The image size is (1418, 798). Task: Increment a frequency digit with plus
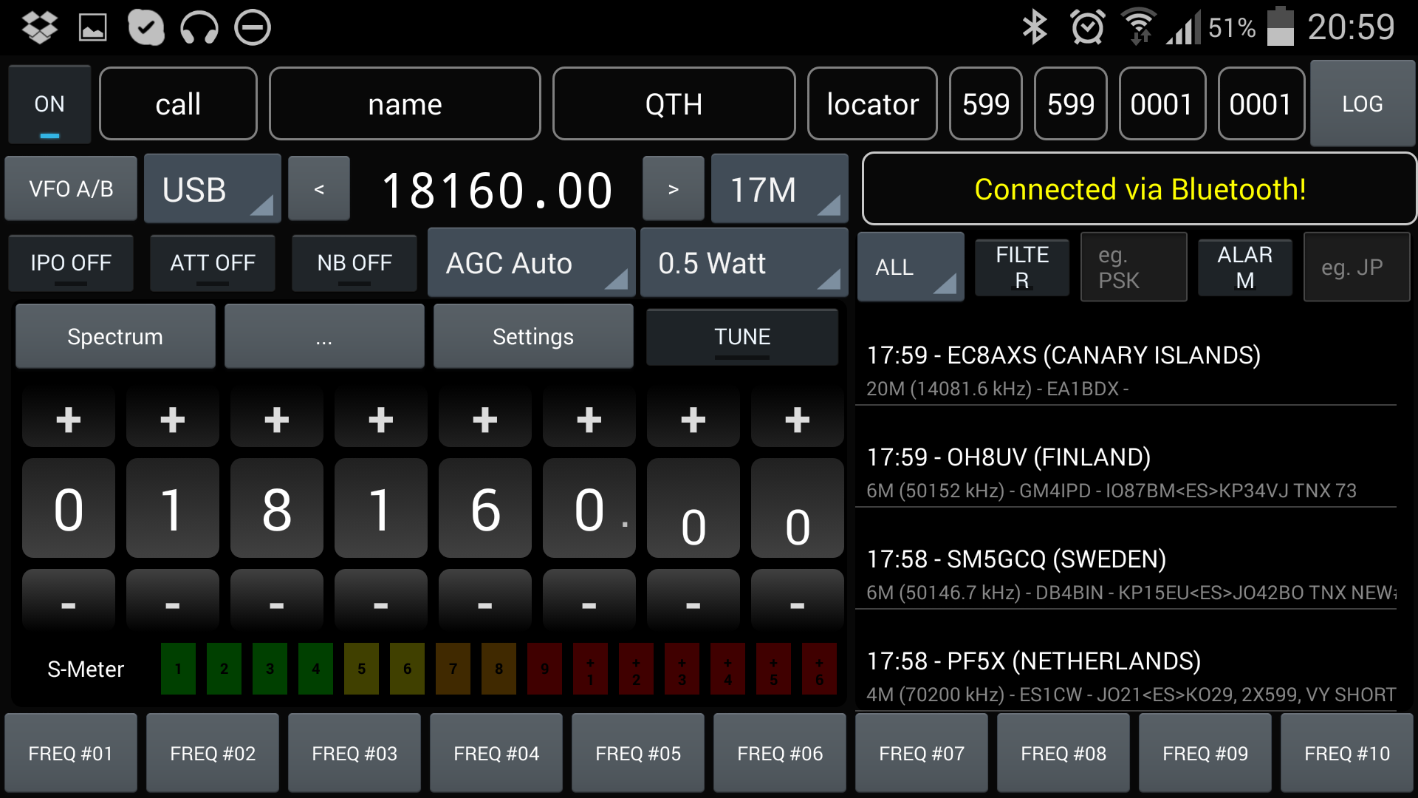click(x=68, y=418)
